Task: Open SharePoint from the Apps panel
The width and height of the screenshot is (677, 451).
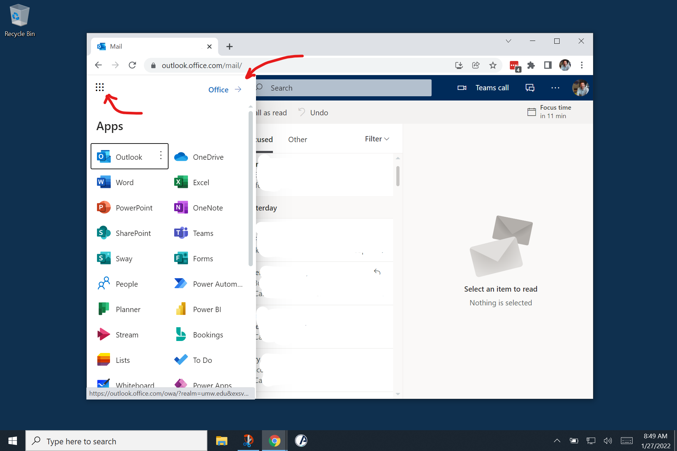Action: [x=124, y=233]
